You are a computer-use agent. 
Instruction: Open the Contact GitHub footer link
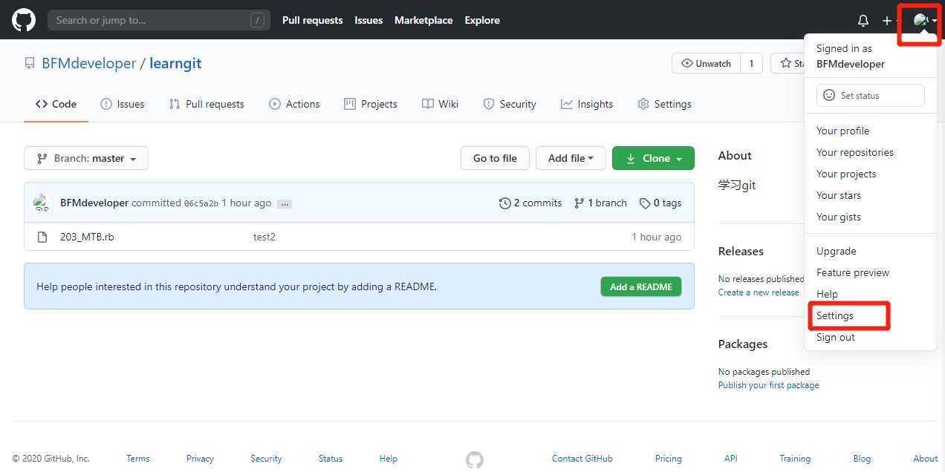pos(582,459)
